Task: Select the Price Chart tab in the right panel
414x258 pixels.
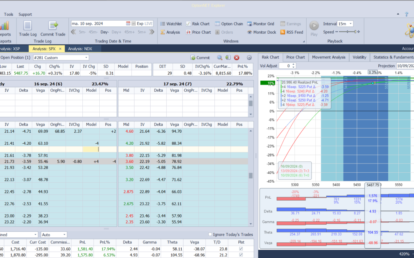Action: coord(296,57)
